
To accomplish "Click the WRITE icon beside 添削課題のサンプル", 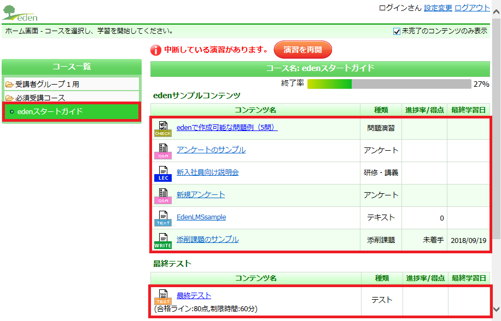I will pyautogui.click(x=163, y=241).
